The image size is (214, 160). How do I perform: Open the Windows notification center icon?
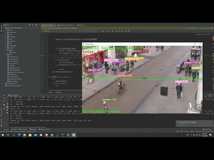coord(210,135)
